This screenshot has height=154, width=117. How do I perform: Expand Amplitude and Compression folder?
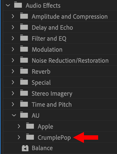pos(13,16)
